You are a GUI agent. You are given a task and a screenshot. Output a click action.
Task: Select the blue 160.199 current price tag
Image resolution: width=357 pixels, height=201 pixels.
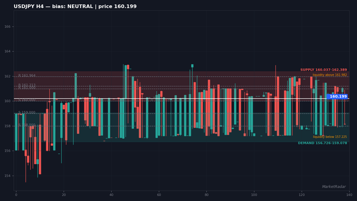pos(337,96)
